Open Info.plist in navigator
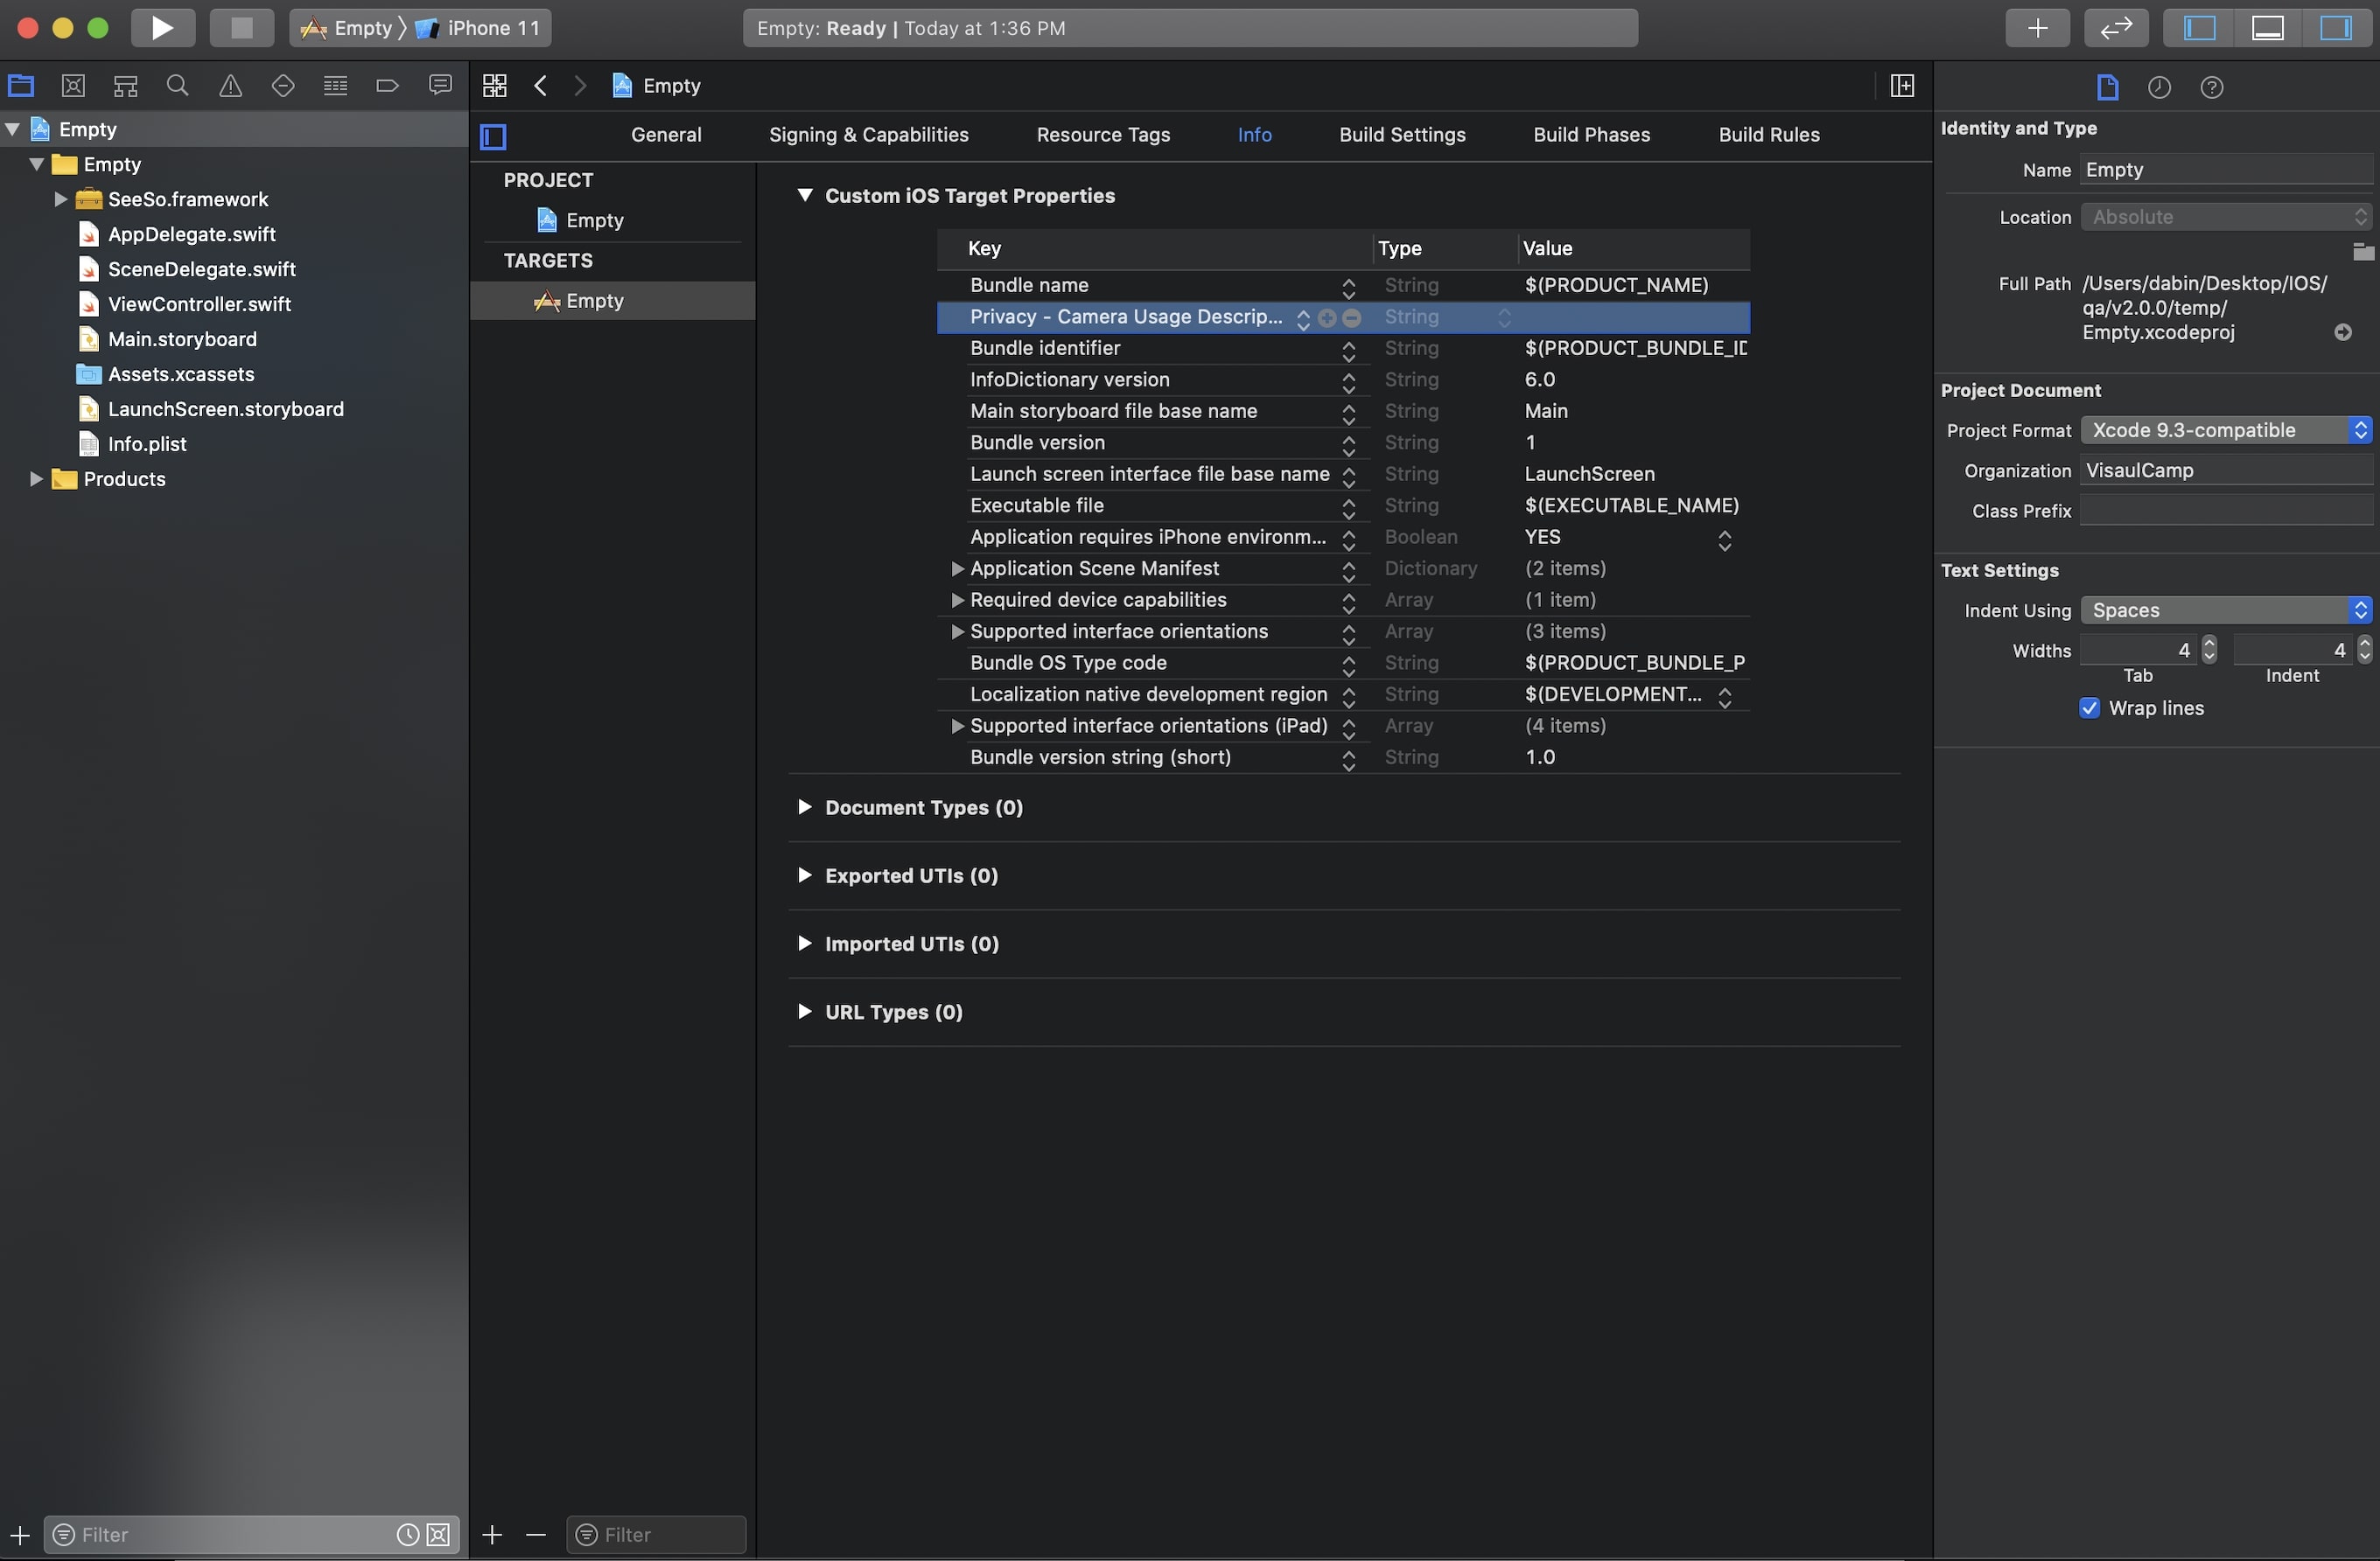The width and height of the screenshot is (2380, 1561). tap(147, 443)
